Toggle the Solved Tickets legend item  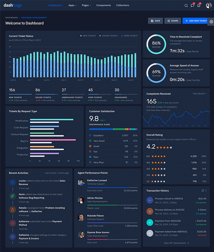(x=108, y=36)
